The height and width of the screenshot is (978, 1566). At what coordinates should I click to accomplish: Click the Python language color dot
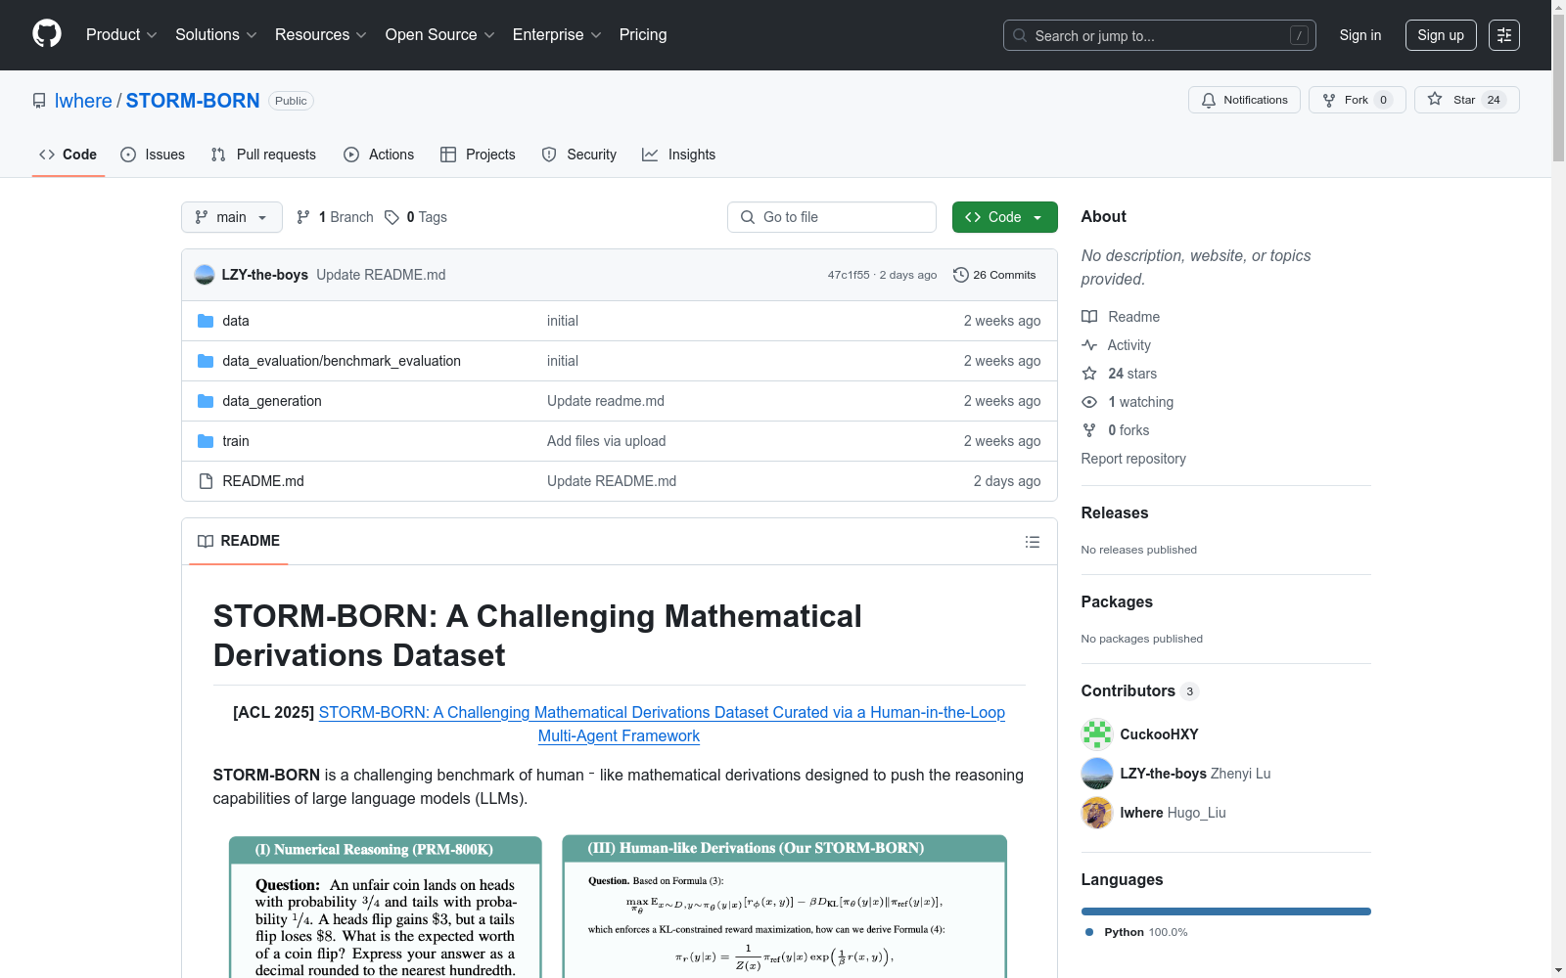(x=1089, y=932)
